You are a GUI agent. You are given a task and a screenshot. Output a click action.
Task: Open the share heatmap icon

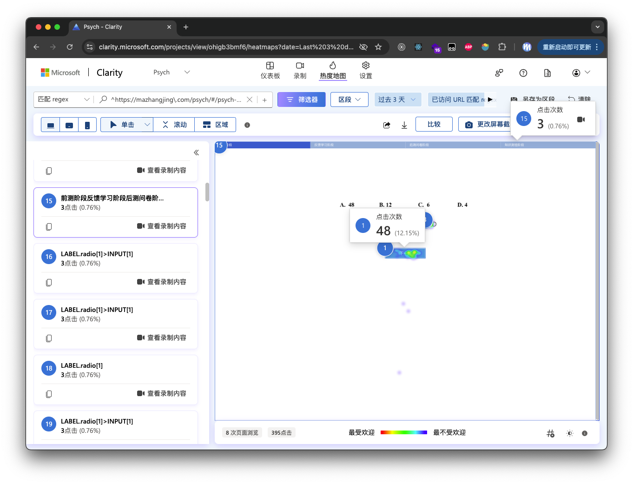pyautogui.click(x=386, y=125)
